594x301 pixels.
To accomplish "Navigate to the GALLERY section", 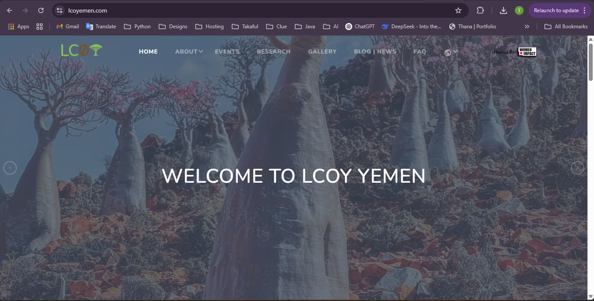I will (322, 51).
